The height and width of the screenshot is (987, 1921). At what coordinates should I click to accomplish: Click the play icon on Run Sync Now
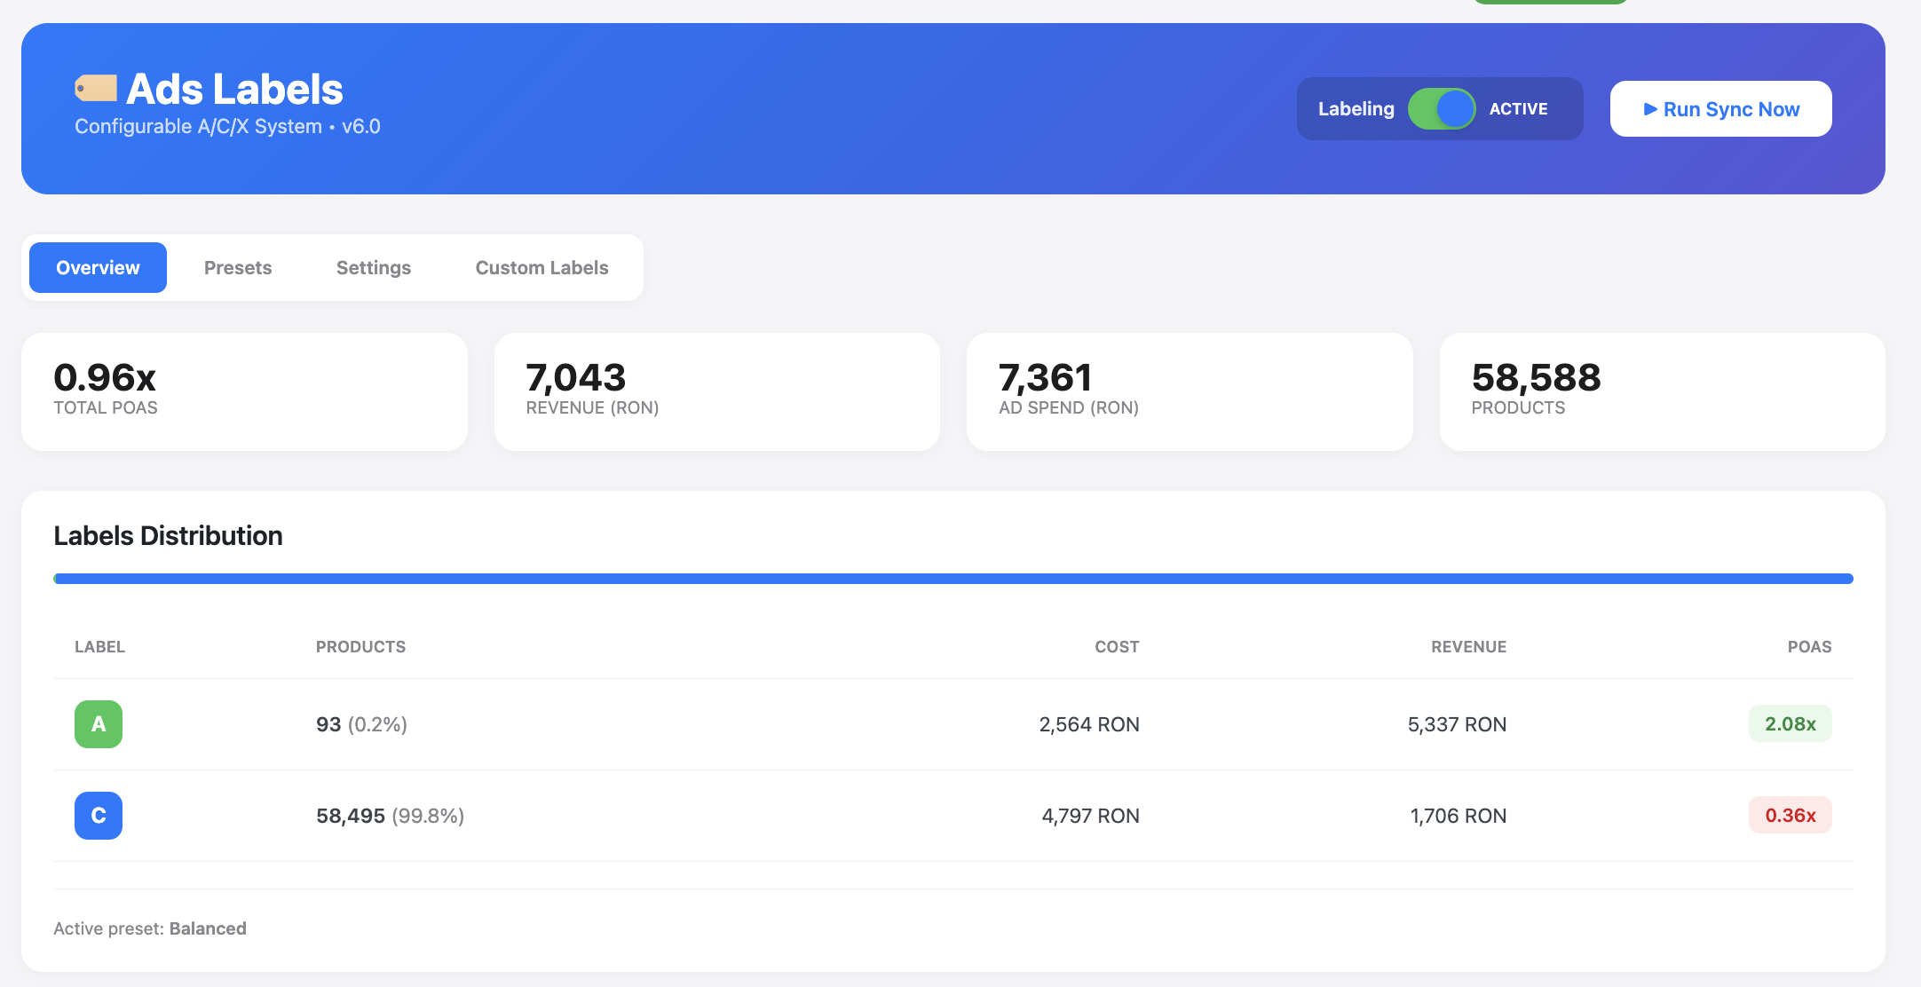coord(1652,108)
